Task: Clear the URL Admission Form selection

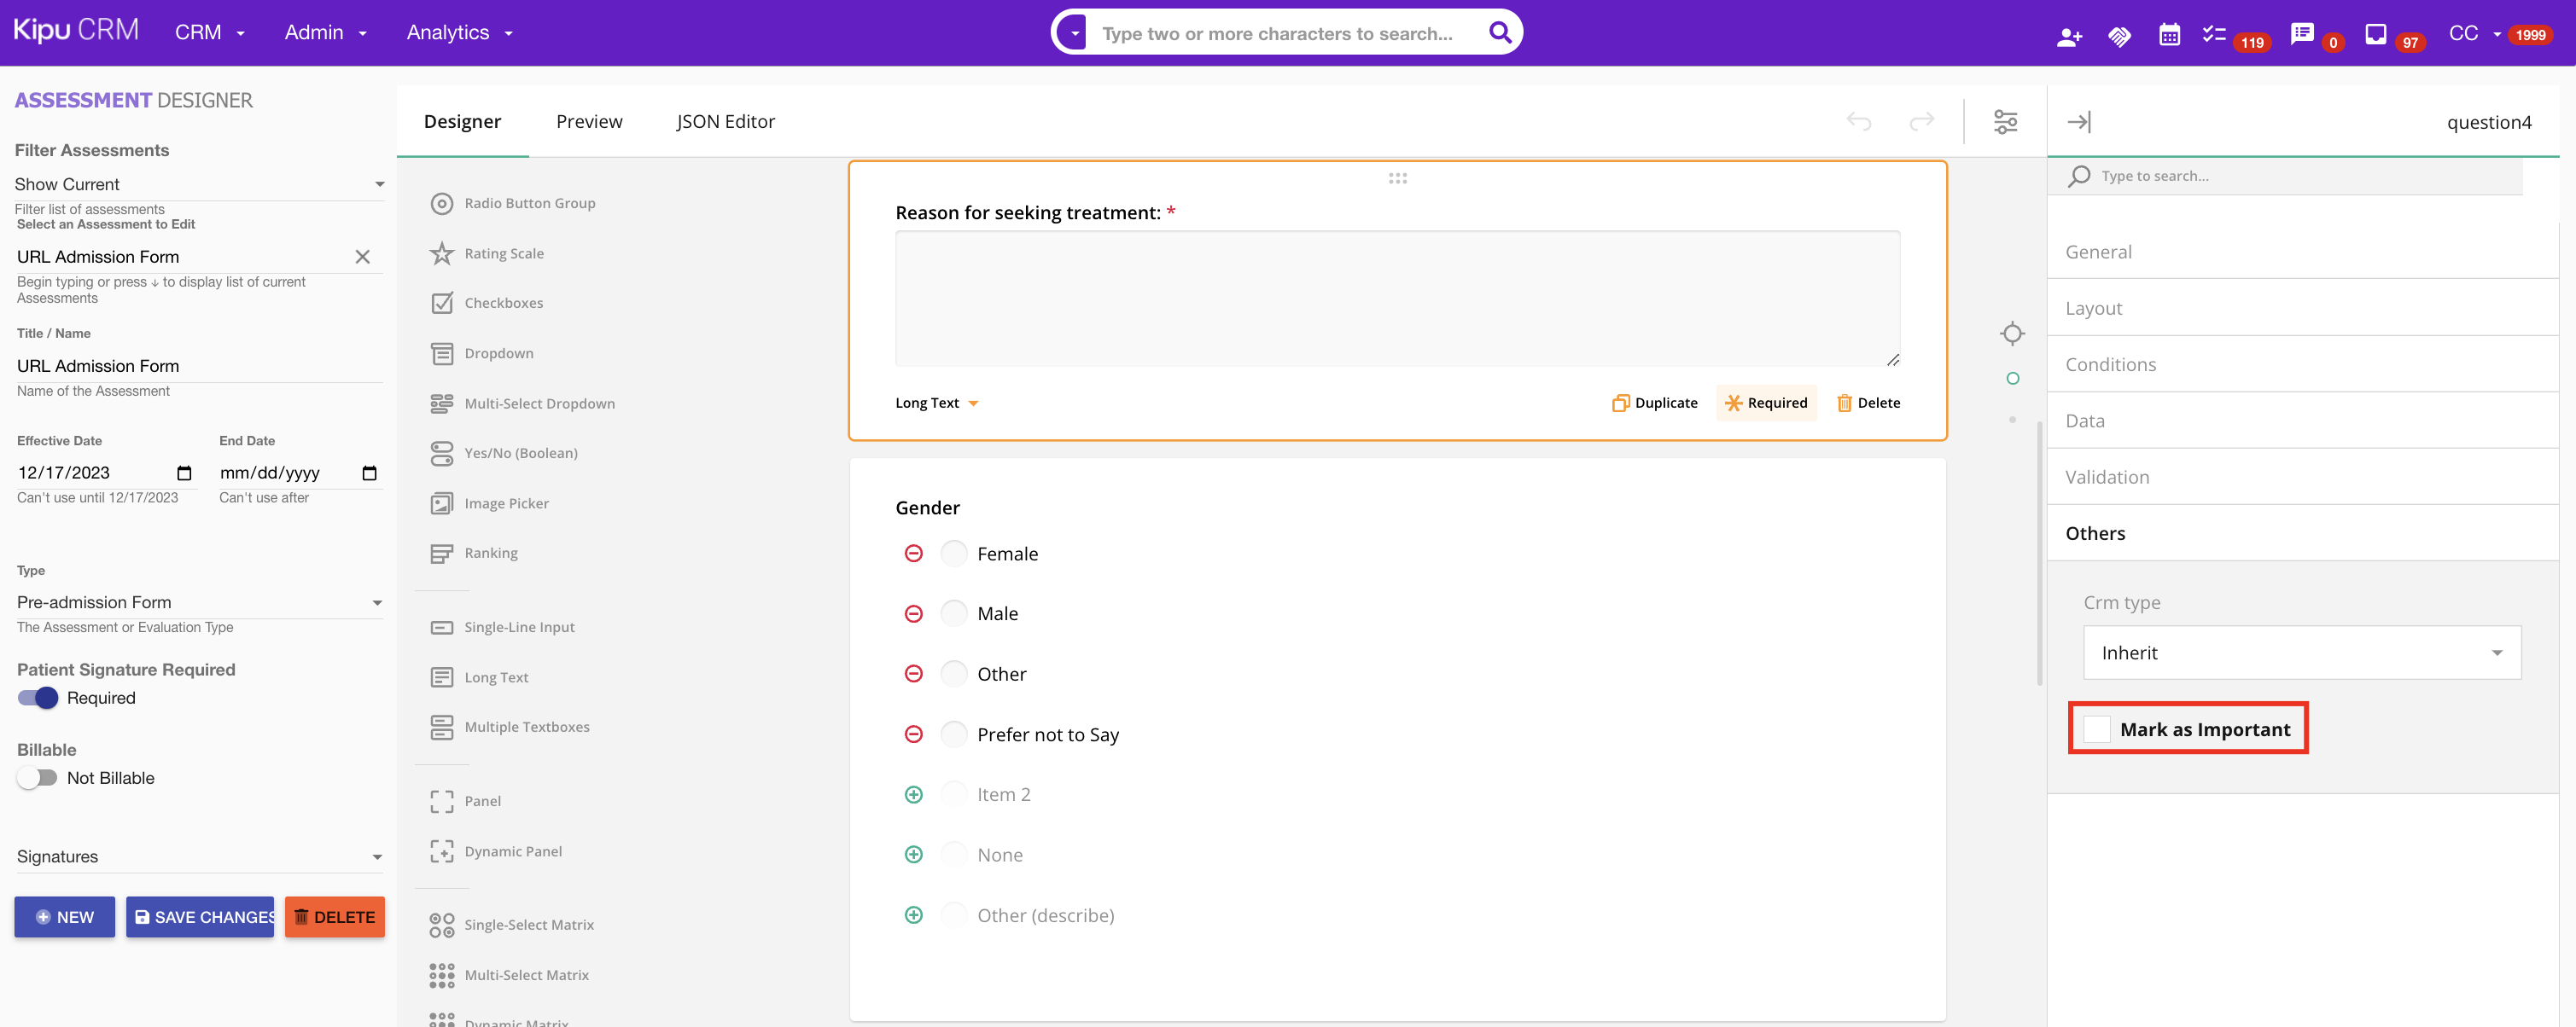Action: tap(362, 257)
